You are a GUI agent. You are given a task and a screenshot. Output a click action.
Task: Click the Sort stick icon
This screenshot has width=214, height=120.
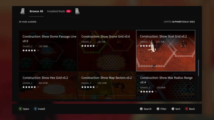(173, 109)
